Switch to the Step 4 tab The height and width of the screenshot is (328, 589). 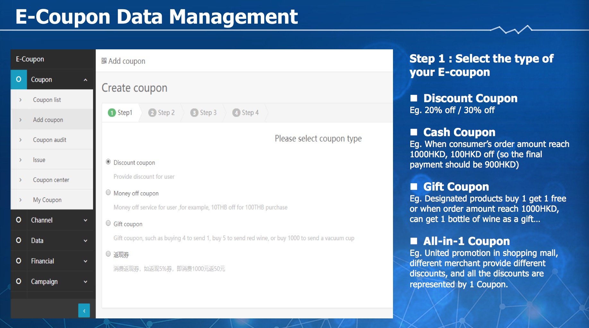click(246, 113)
